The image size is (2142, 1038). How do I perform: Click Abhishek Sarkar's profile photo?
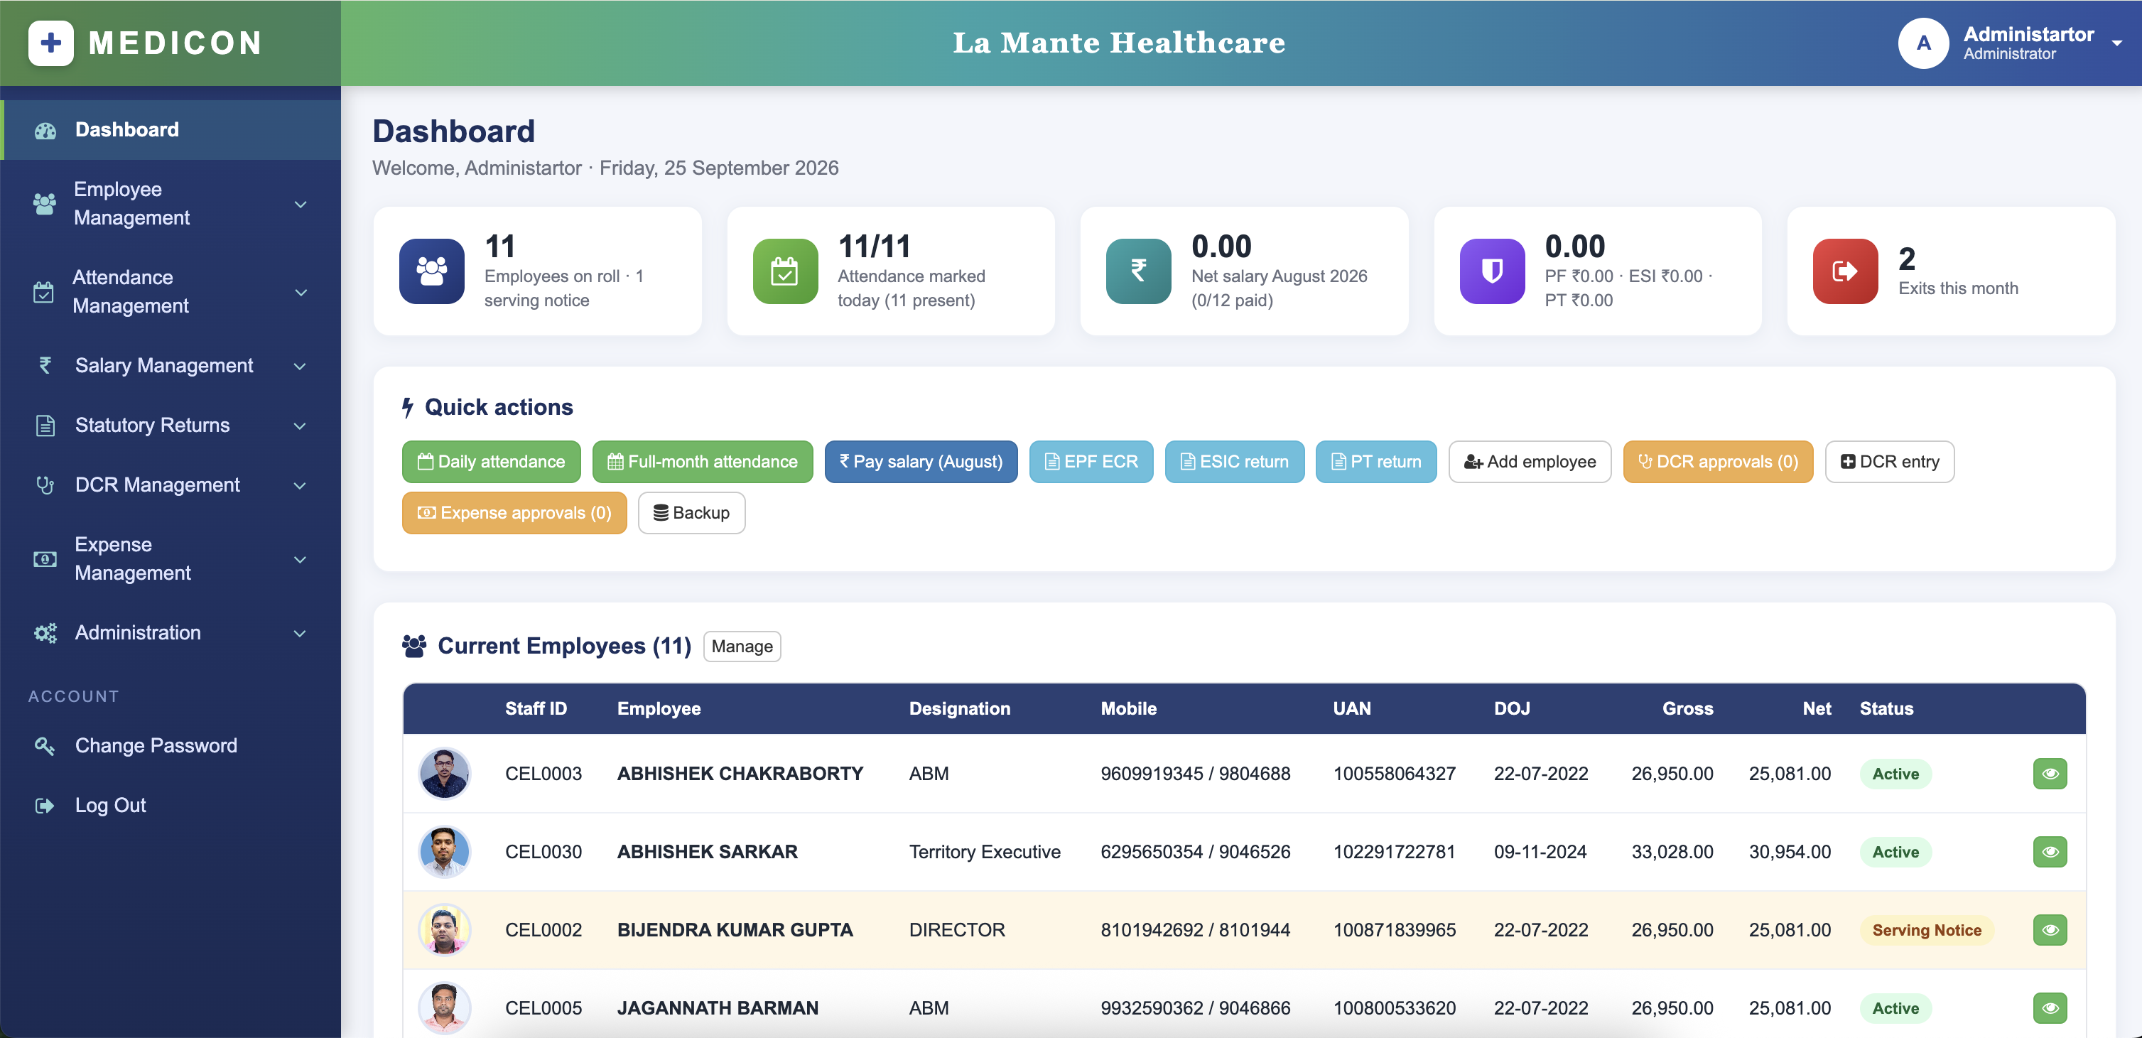(x=445, y=852)
